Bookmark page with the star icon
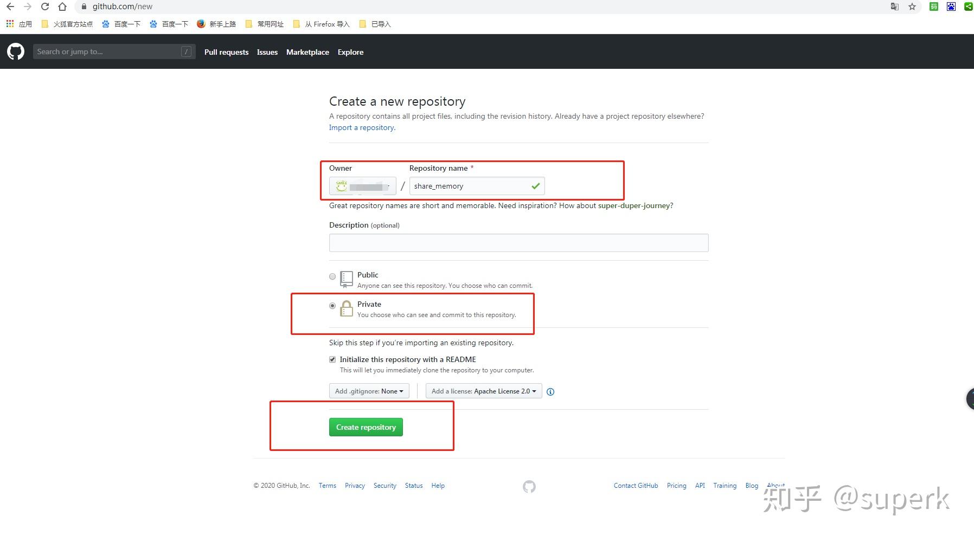The width and height of the screenshot is (974, 542). (912, 7)
